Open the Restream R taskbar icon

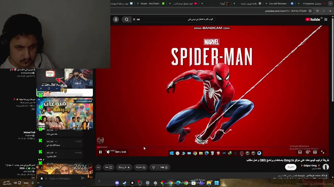(x=132, y=183)
